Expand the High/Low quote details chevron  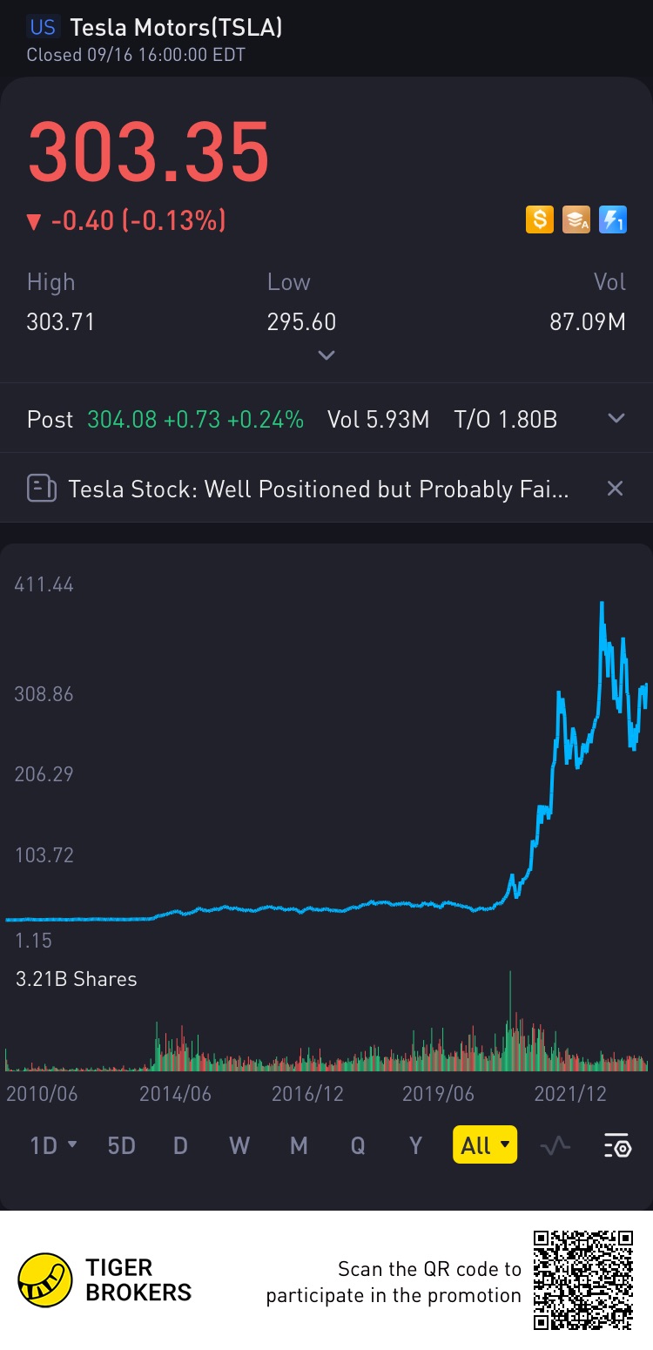pos(326,355)
